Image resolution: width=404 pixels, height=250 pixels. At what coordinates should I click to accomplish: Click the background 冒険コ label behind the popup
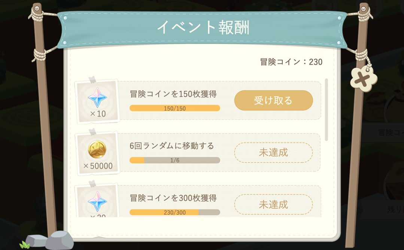coord(390,132)
